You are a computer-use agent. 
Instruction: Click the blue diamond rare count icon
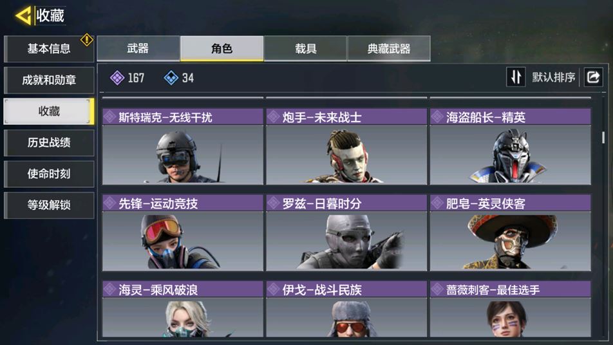tap(171, 78)
